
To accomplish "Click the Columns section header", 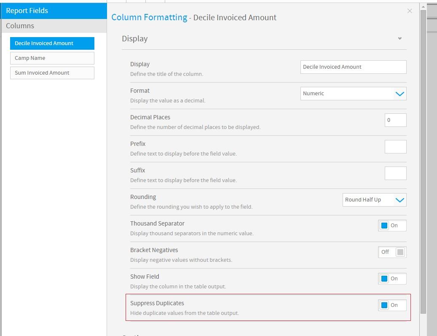I will [54, 26].
